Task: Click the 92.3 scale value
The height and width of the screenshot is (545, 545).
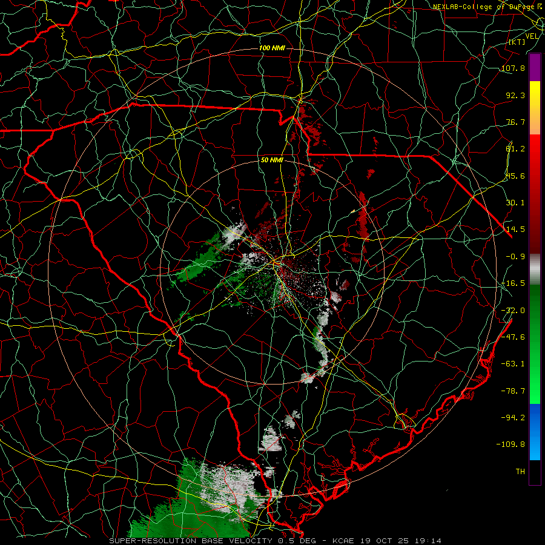Action: click(515, 95)
